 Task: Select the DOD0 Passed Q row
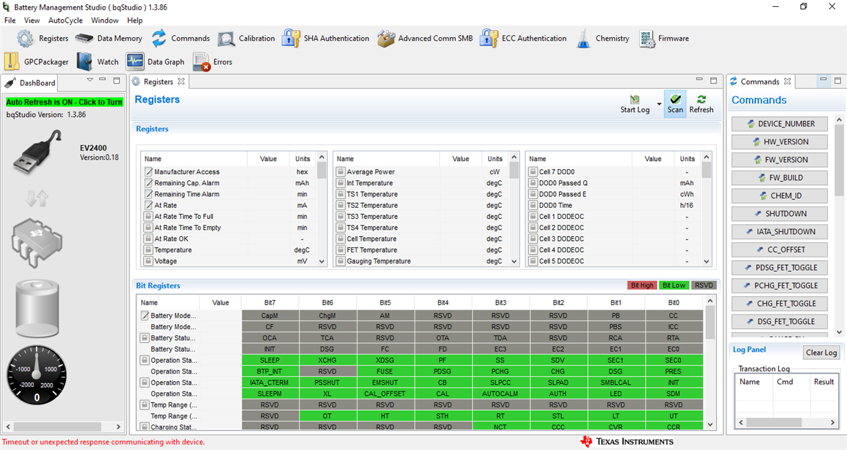click(614, 183)
